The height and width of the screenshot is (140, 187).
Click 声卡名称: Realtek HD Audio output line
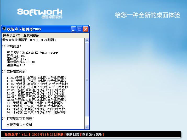32,53
